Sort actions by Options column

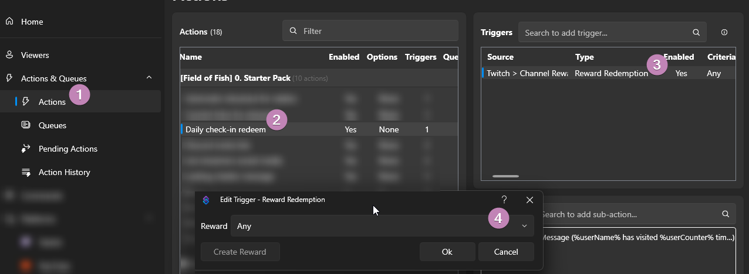(x=382, y=57)
